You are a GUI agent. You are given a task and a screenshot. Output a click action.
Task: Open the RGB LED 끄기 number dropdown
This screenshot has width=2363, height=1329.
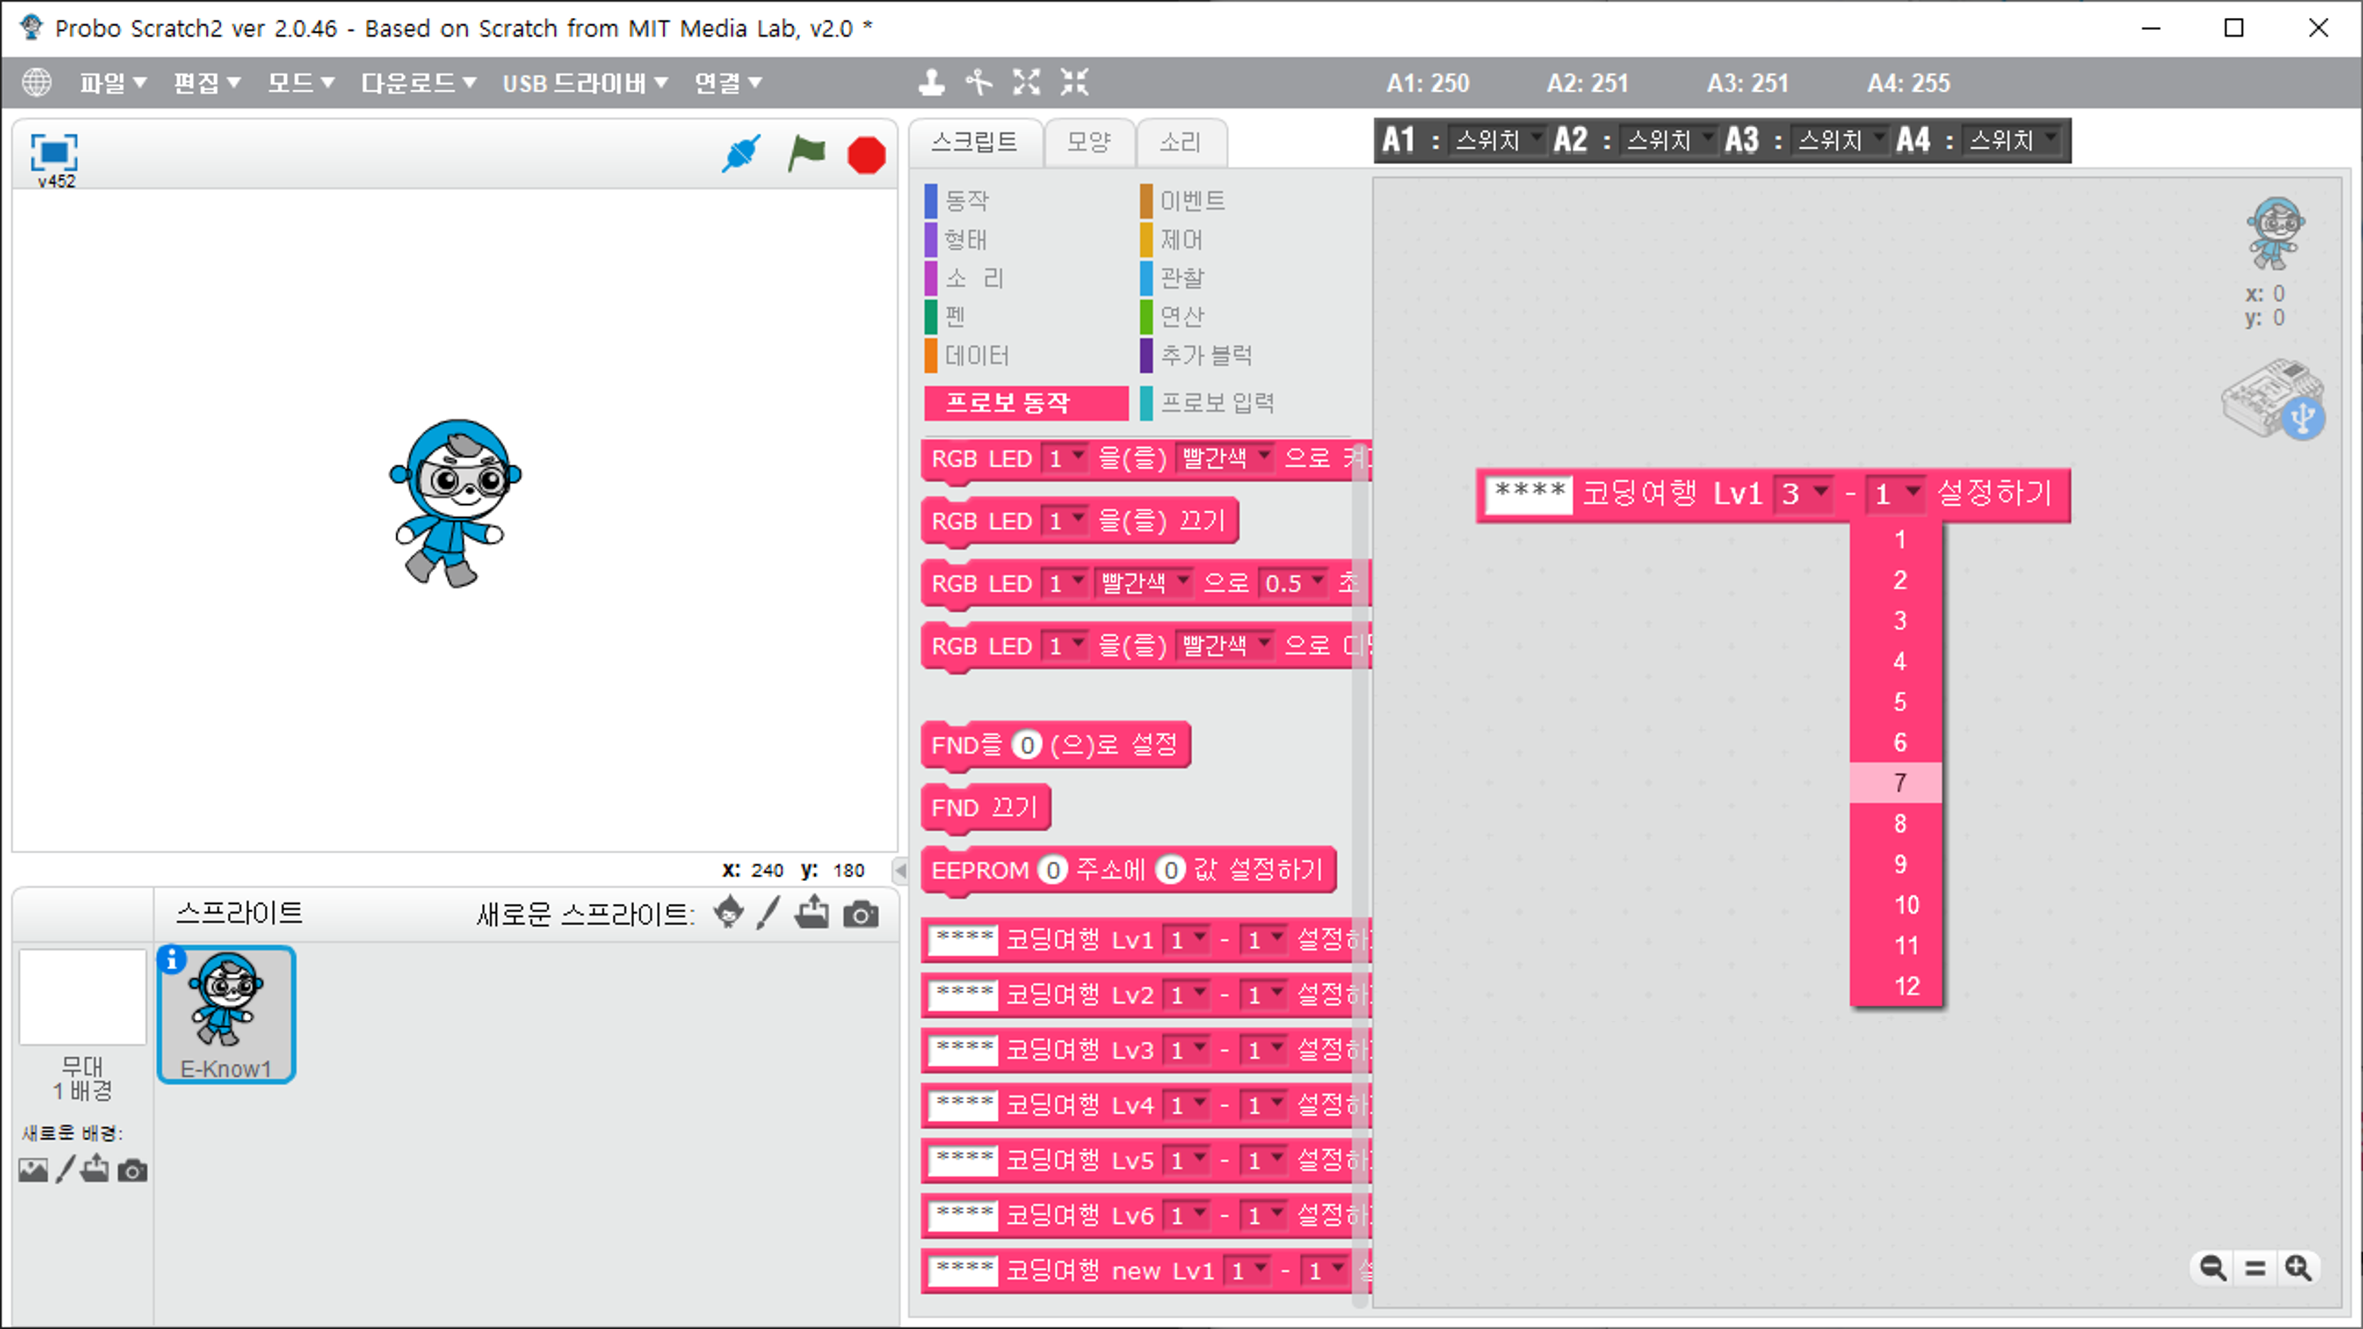(1066, 521)
